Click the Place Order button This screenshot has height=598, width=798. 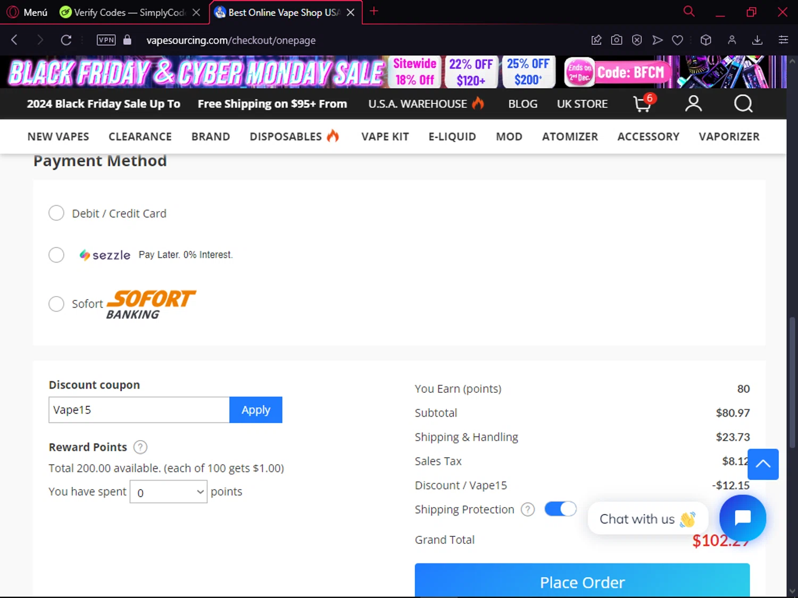pos(582,580)
